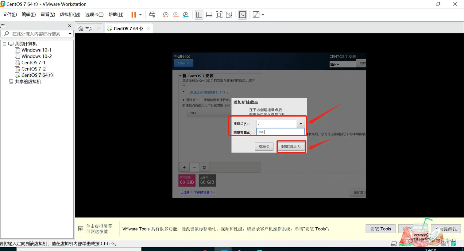Open the LVM partition scheme dropdown
The height and width of the screenshot is (251, 464).
tap(209, 113)
